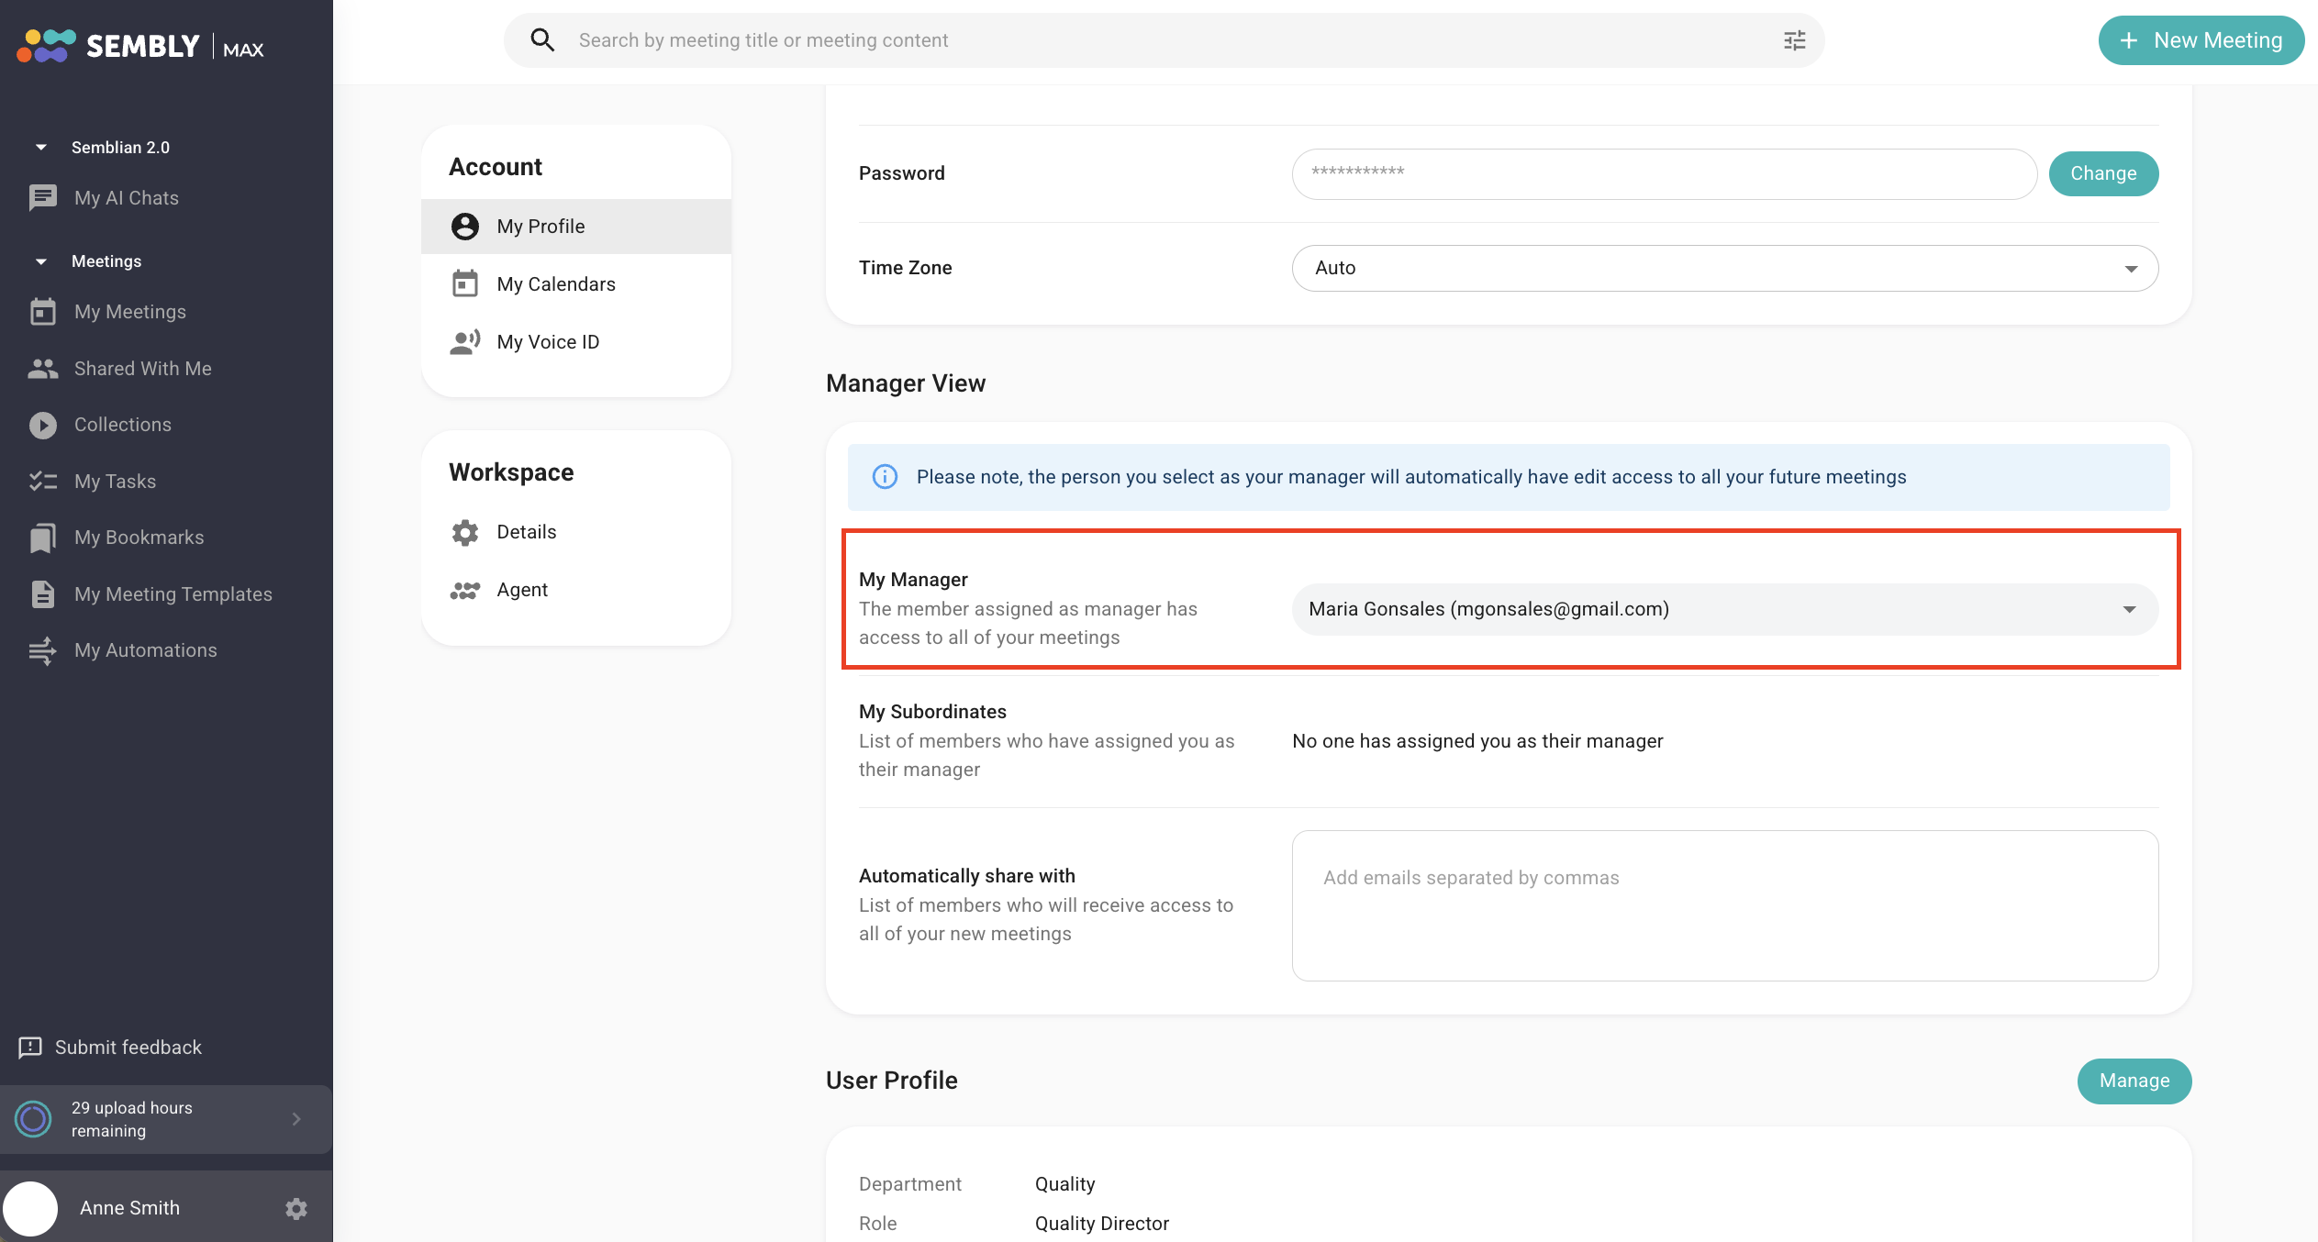The height and width of the screenshot is (1242, 2318).
Task: Open the My Tasks checklist icon
Action: click(x=42, y=482)
